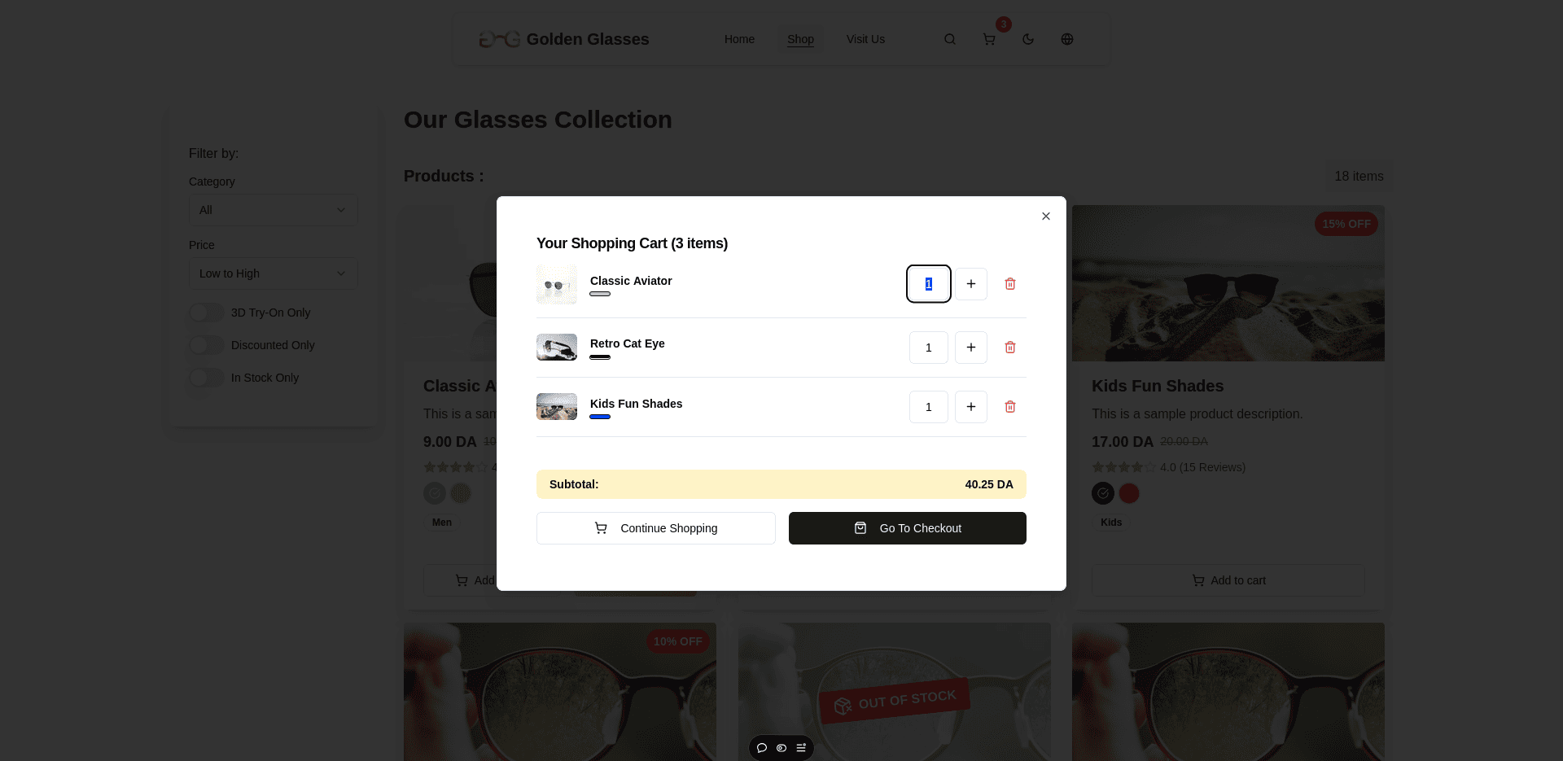Delete Retro Cat Eye via trash icon
This screenshot has width=1563, height=761.
1009,347
